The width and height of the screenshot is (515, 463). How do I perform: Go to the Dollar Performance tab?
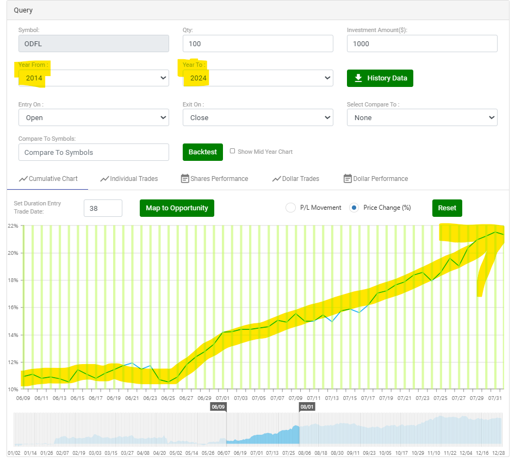click(x=376, y=179)
